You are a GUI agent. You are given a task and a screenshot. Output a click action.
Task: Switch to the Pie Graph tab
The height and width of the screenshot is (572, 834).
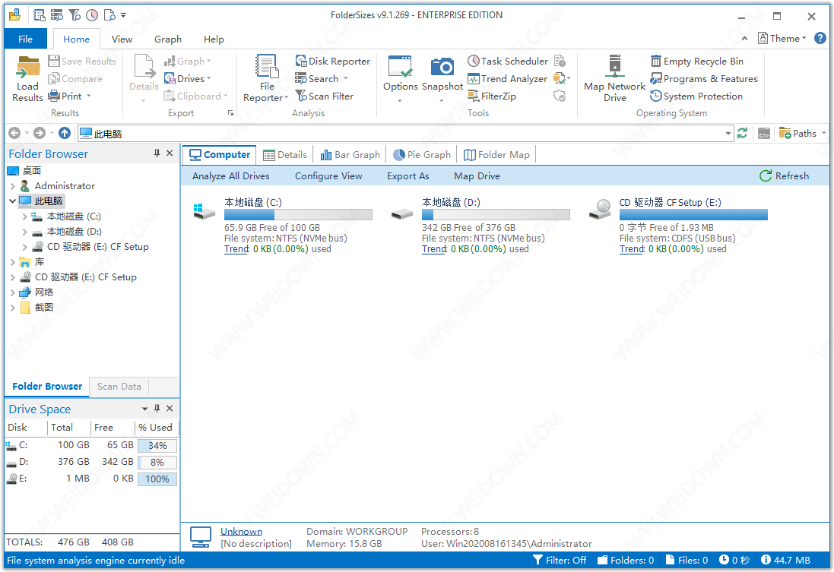(422, 154)
